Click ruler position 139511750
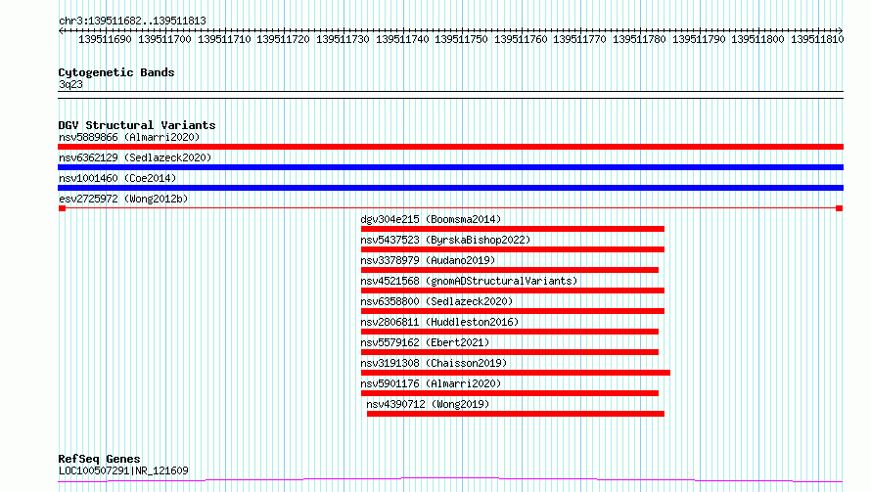The height and width of the screenshot is (492, 871). (462, 39)
